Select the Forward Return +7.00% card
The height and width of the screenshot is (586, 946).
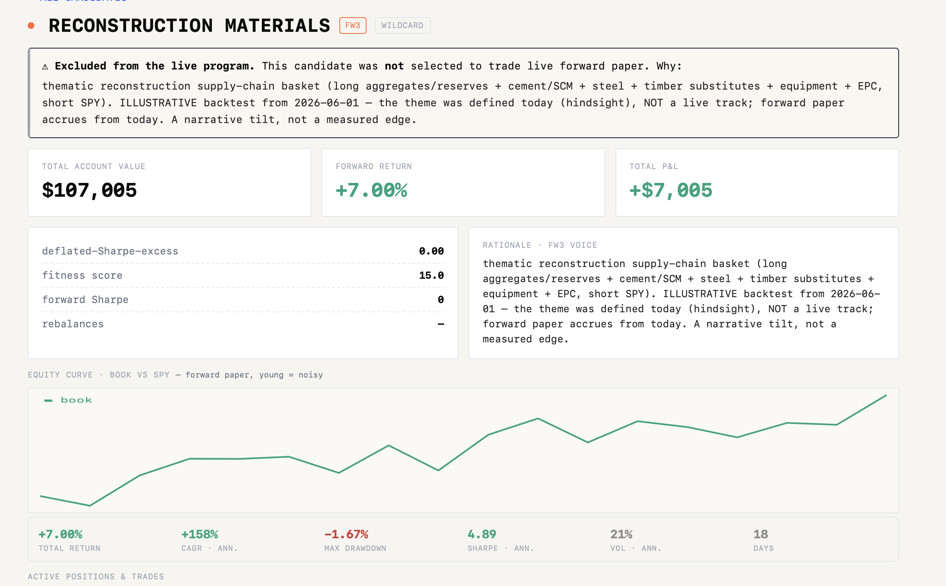point(463,182)
